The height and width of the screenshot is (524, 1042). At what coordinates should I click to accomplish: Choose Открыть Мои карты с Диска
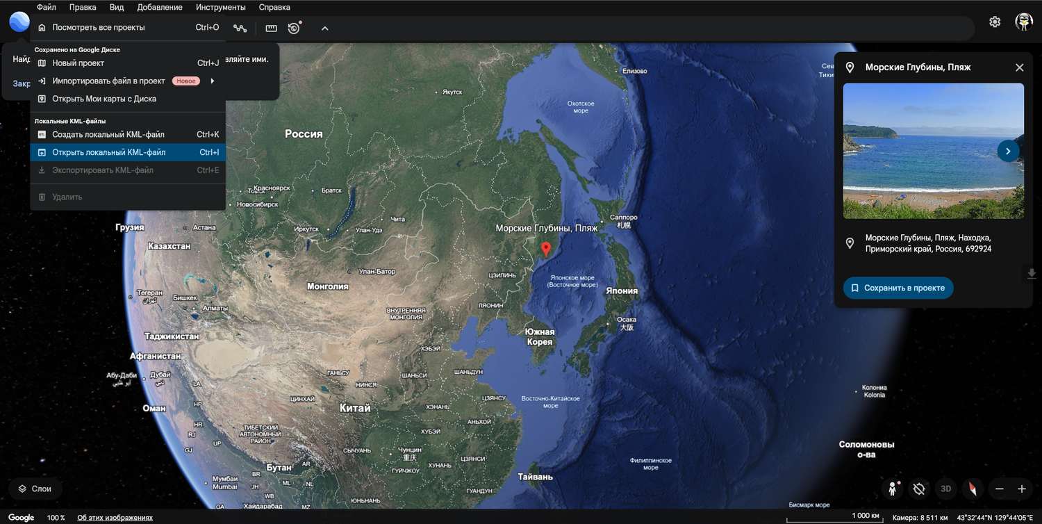click(x=128, y=99)
